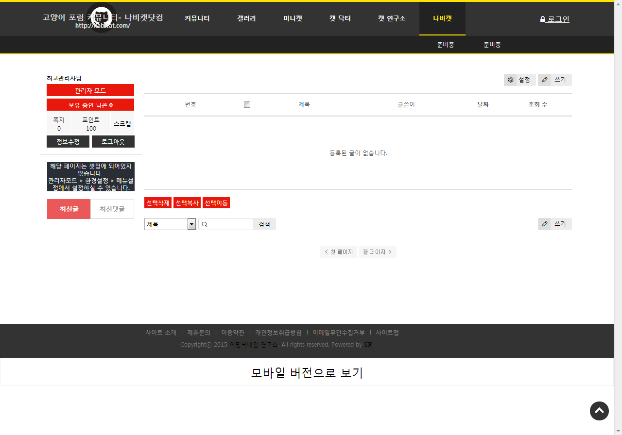Click the SIR link in the footer
The width and height of the screenshot is (622, 435).
pyautogui.click(x=368, y=345)
